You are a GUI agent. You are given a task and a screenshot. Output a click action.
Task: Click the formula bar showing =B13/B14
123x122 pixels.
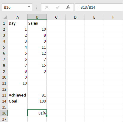click(x=99, y=7)
